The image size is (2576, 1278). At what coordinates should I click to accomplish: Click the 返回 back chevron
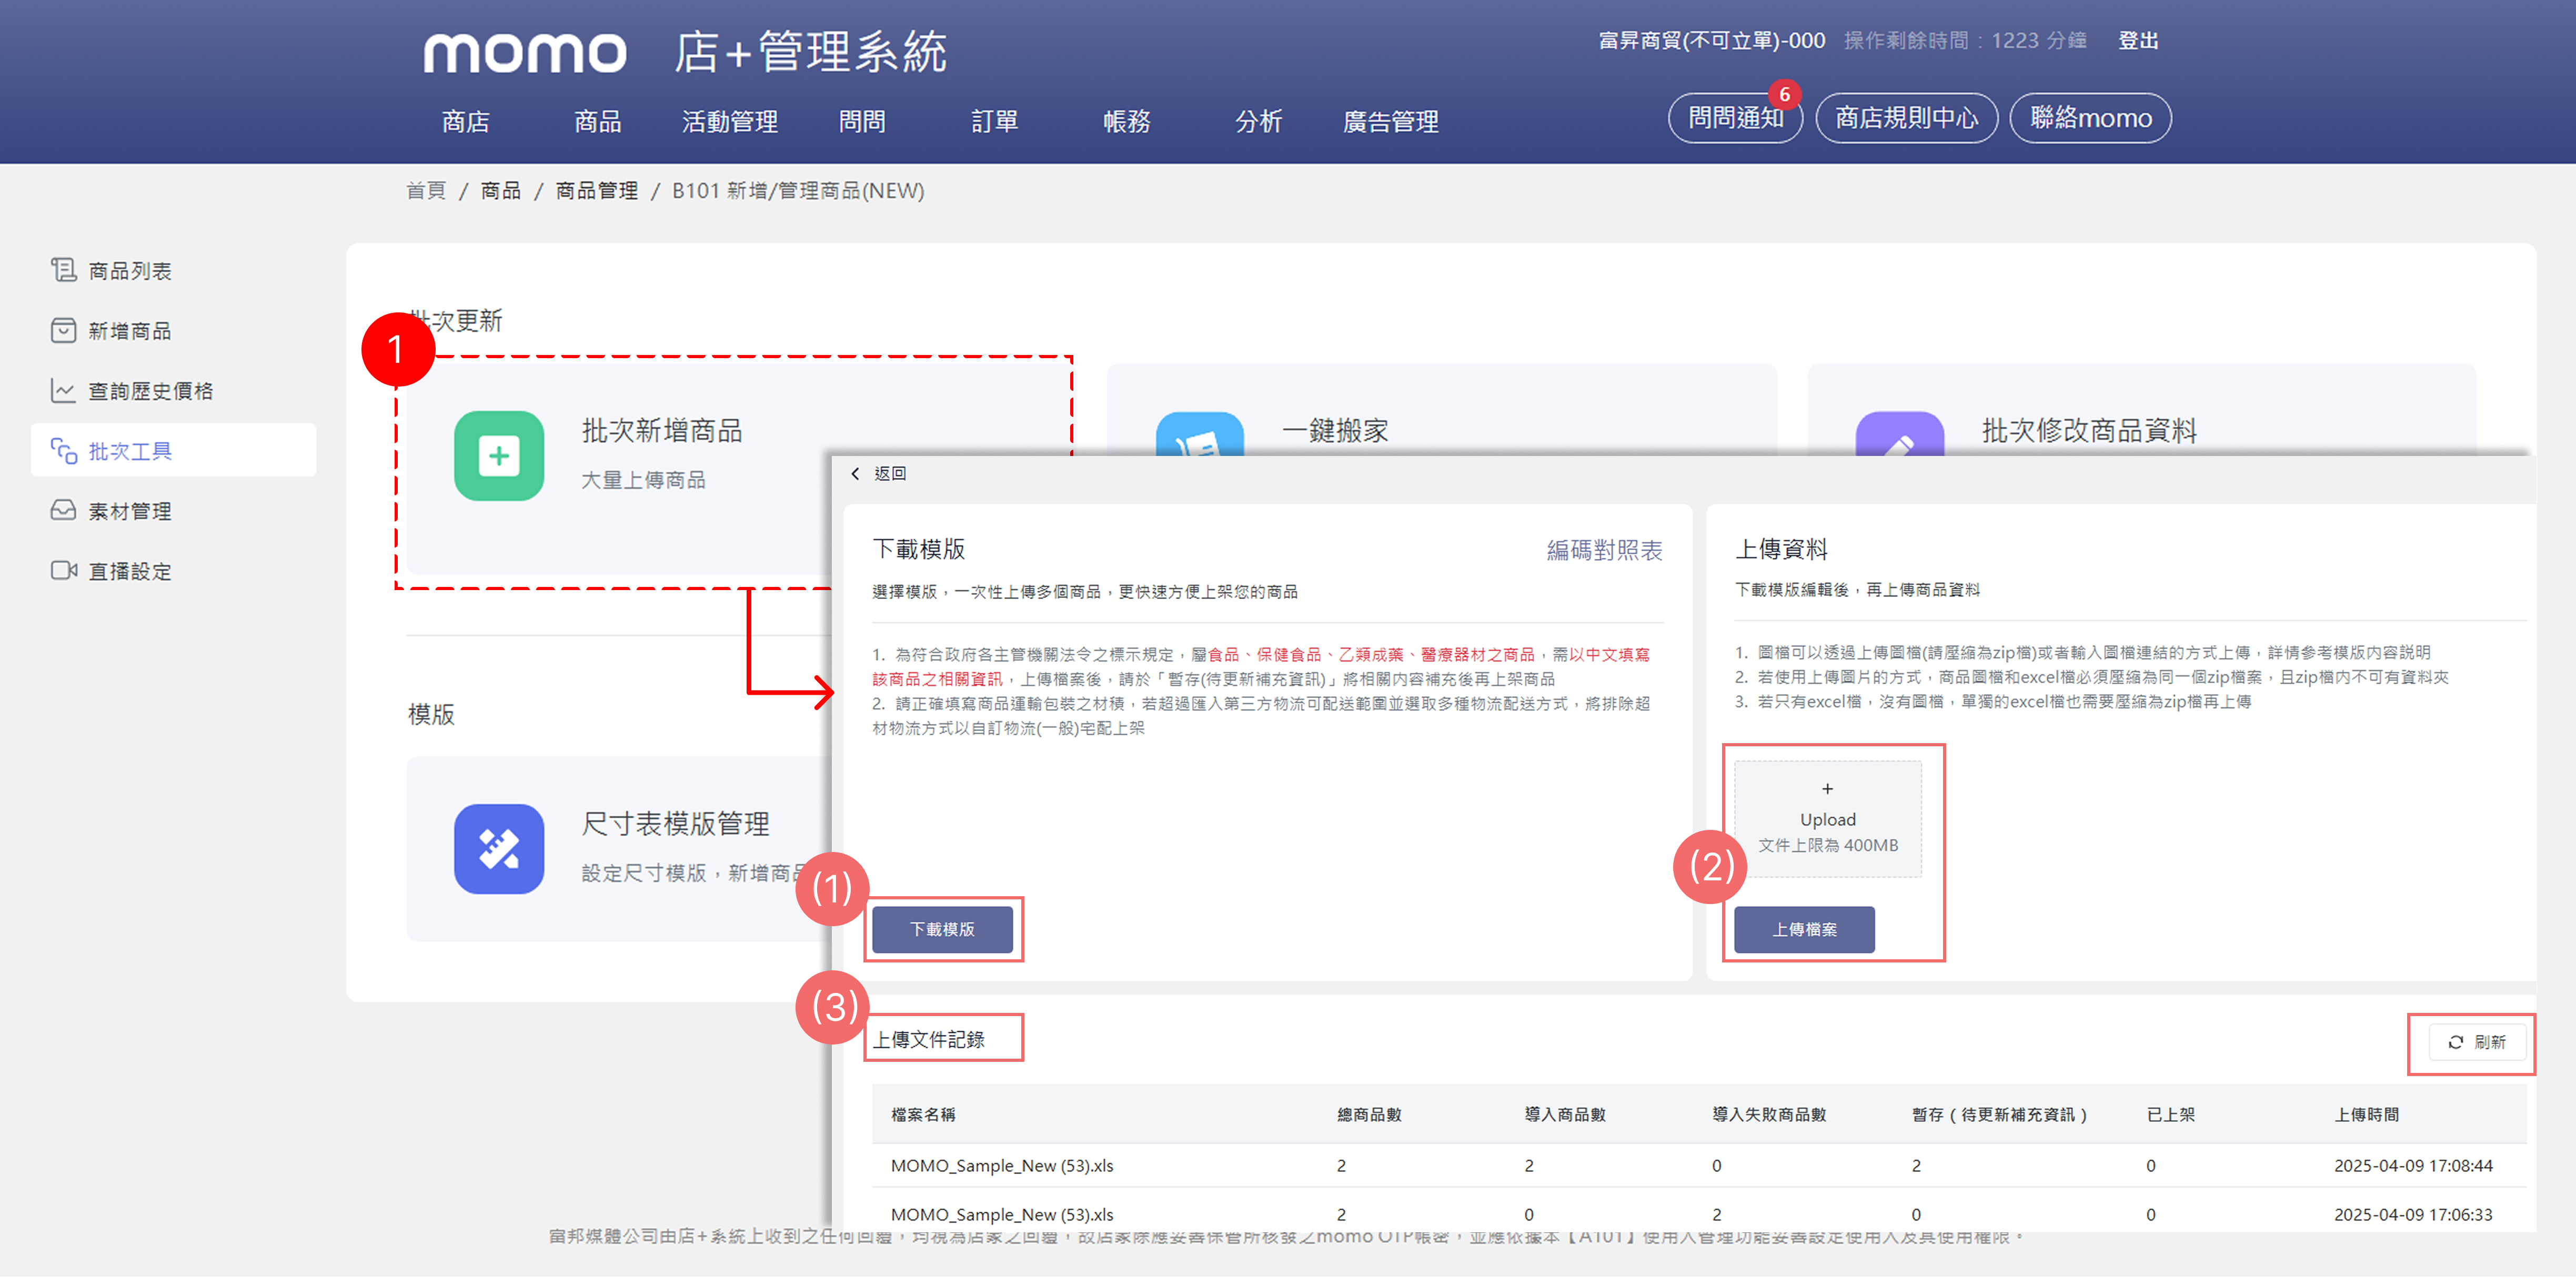855,474
